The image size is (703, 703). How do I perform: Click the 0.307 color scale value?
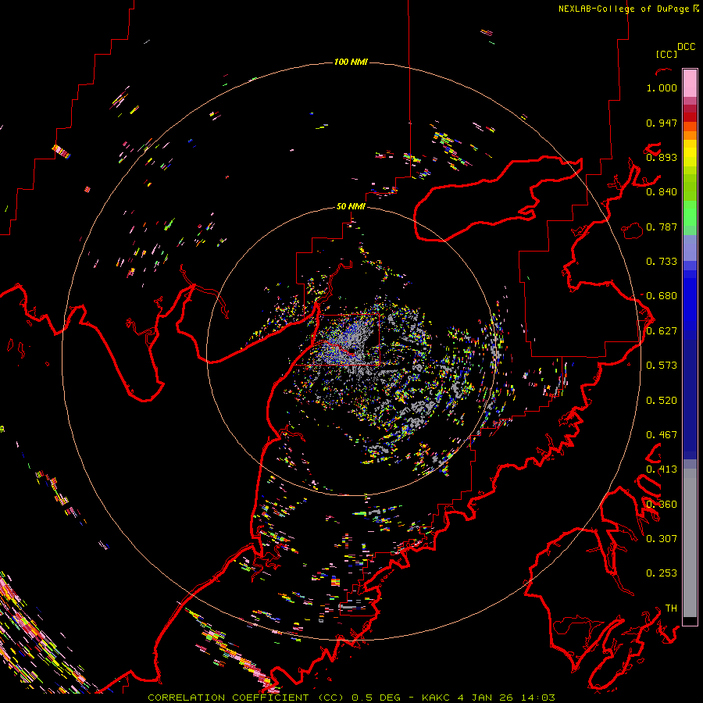click(x=662, y=539)
